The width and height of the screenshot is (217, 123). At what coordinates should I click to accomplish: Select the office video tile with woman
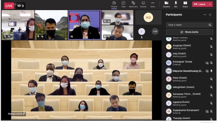[x=18, y=25]
